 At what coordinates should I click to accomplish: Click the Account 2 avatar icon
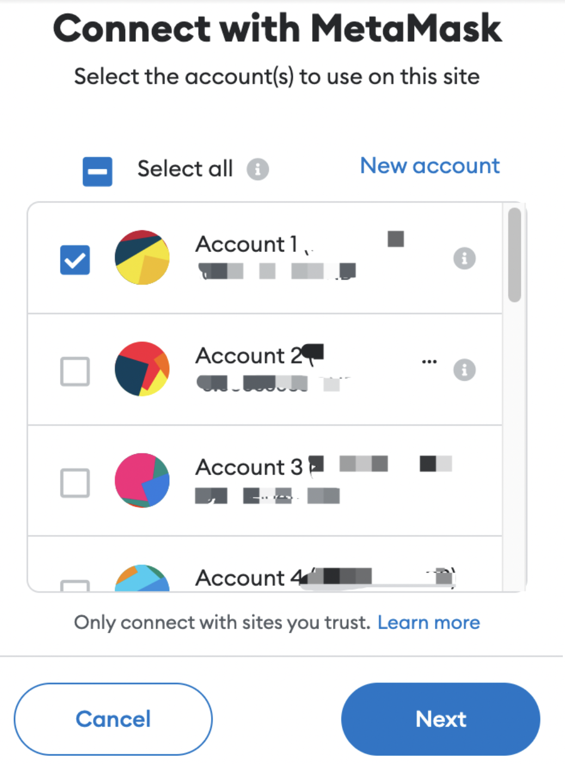click(x=142, y=369)
